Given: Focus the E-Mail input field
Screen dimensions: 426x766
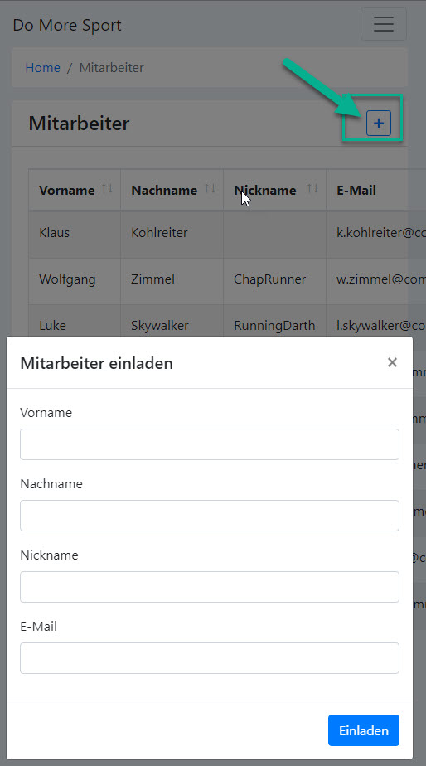Looking at the screenshot, I should pyautogui.click(x=210, y=658).
